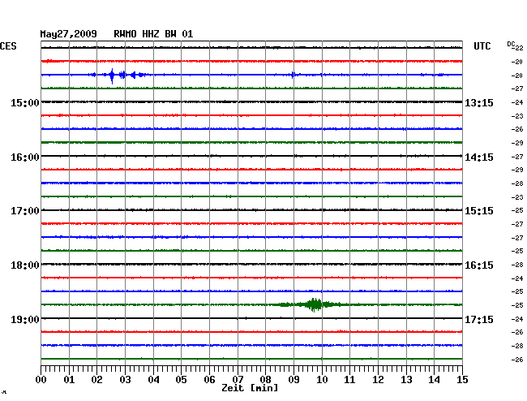This screenshot has height=401, width=527.
Task: Pick the 12 minute tick label
Action: (378, 380)
